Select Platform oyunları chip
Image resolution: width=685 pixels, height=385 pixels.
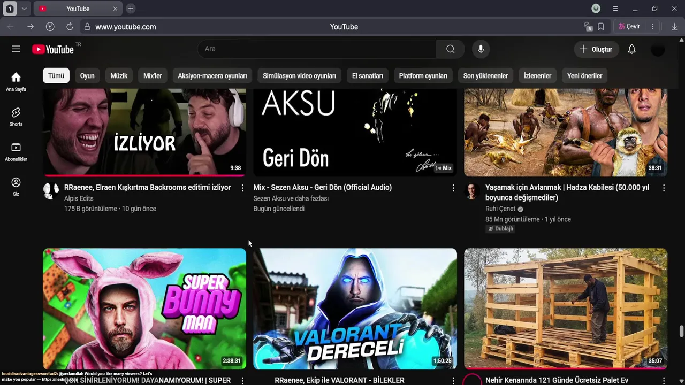coord(423,76)
